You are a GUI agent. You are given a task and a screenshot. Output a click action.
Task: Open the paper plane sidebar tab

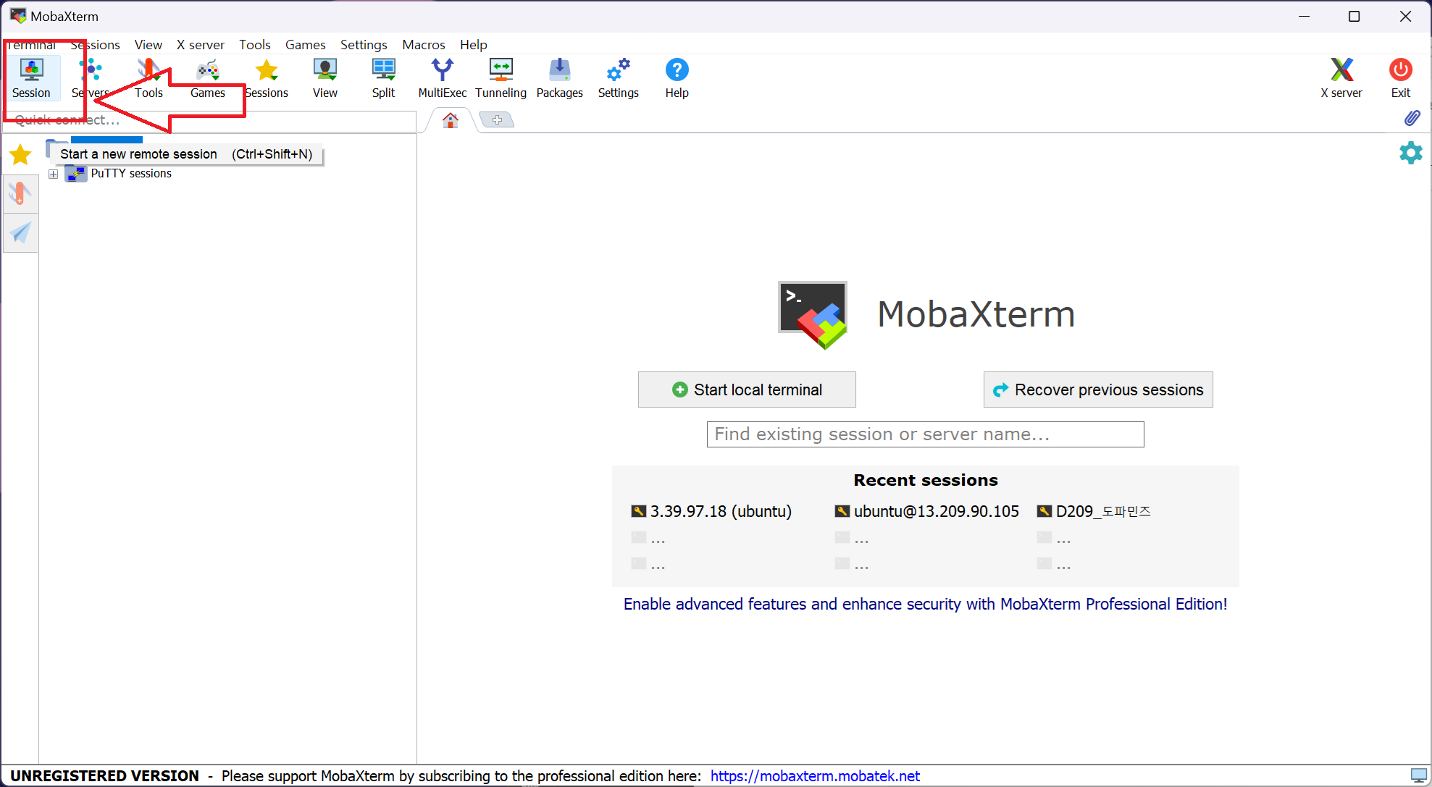click(x=20, y=232)
